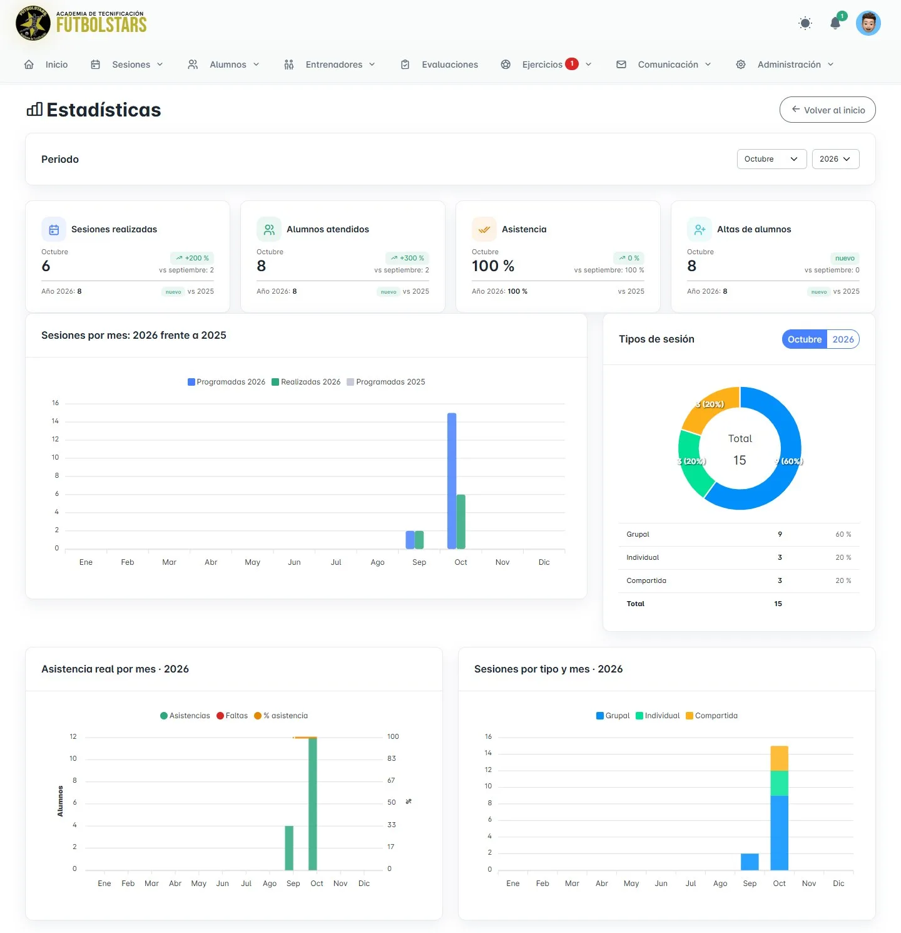Click the Alumnos atendidos card icon

pyautogui.click(x=269, y=229)
